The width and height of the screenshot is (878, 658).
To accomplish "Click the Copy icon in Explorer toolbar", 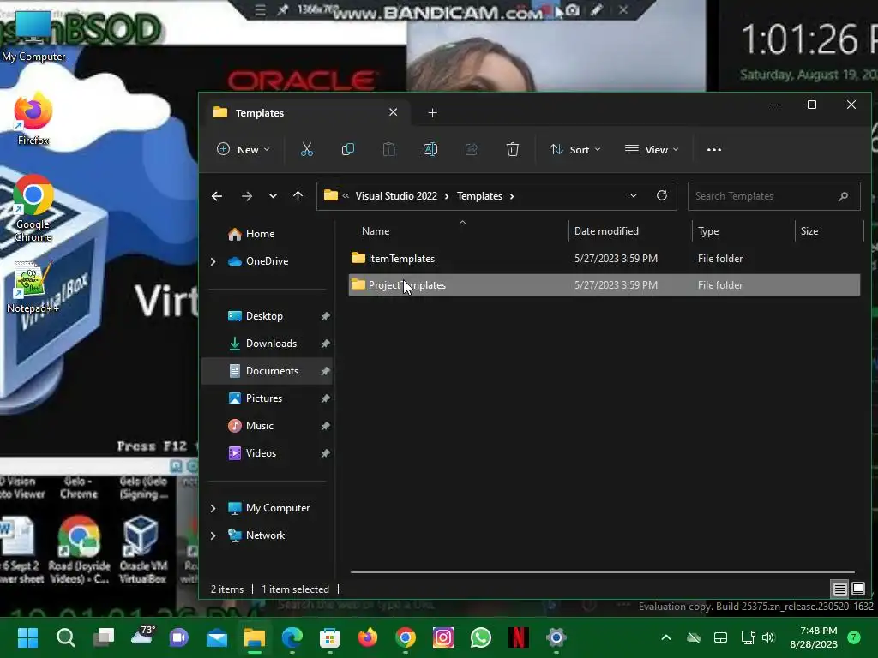I will tap(348, 149).
